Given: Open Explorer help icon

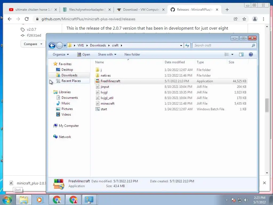Looking at the screenshot, I should 251,54.
